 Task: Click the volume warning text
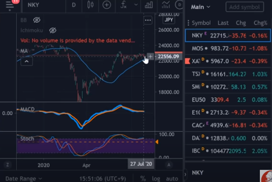(x=77, y=41)
